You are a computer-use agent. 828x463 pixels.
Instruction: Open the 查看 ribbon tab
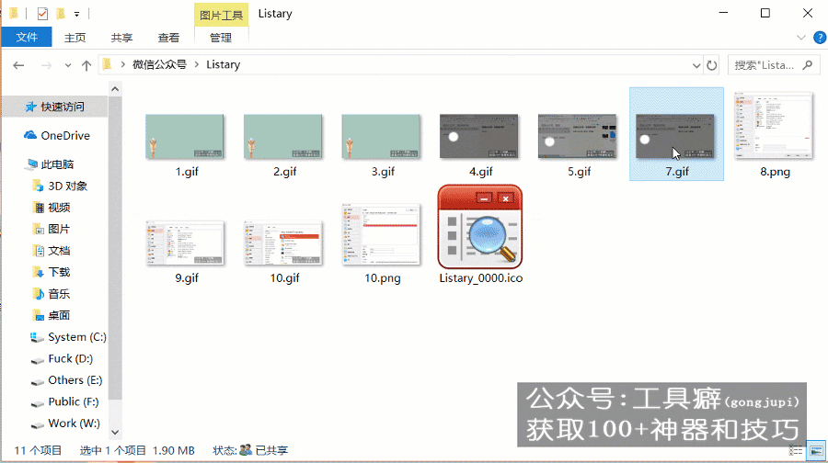coord(168,38)
